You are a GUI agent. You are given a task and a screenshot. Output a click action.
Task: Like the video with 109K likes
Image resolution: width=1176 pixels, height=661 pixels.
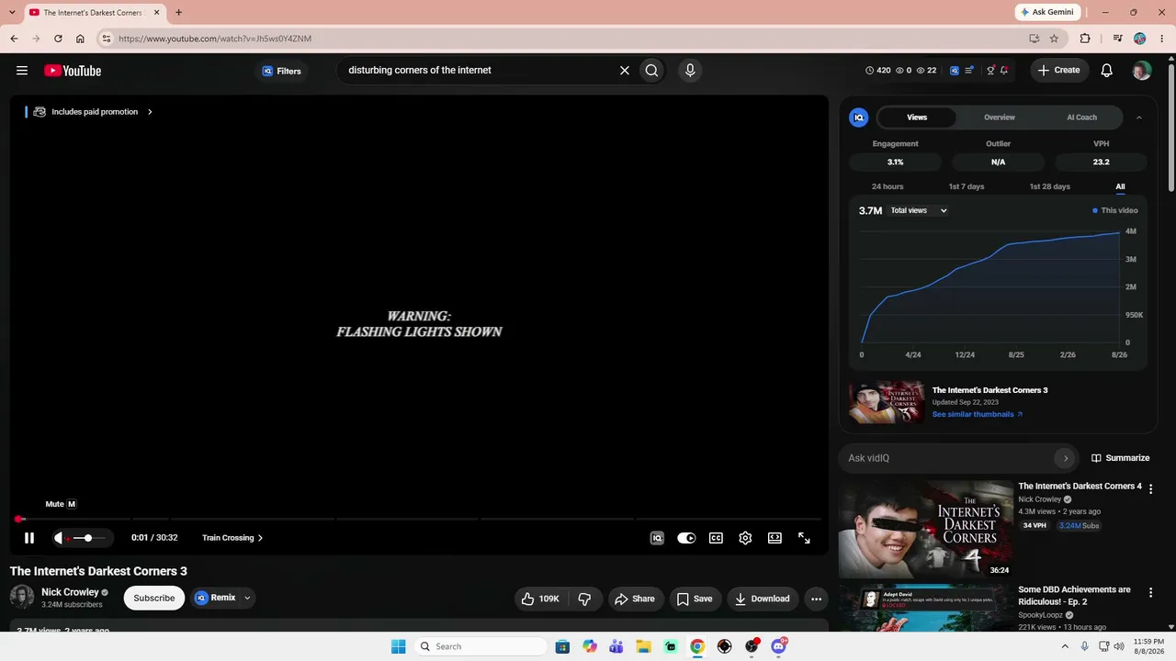point(541,599)
